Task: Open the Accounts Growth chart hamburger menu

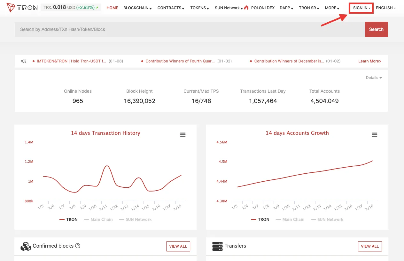Action: click(375, 135)
